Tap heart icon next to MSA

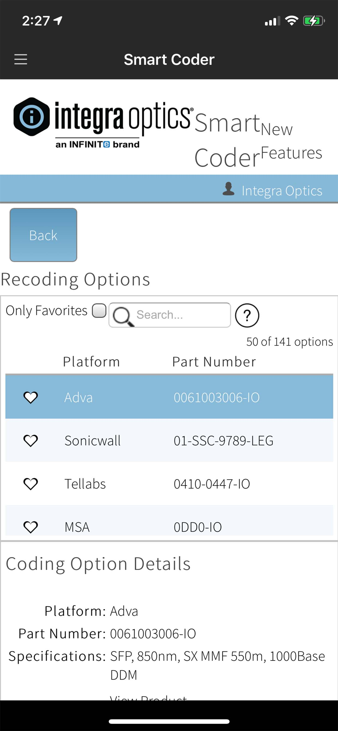30,527
